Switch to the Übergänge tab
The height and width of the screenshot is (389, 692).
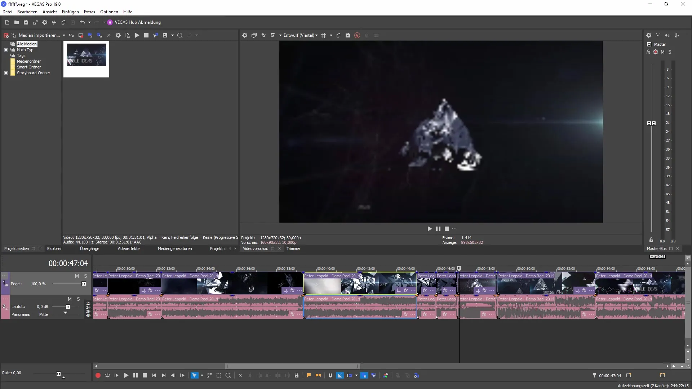click(89, 249)
